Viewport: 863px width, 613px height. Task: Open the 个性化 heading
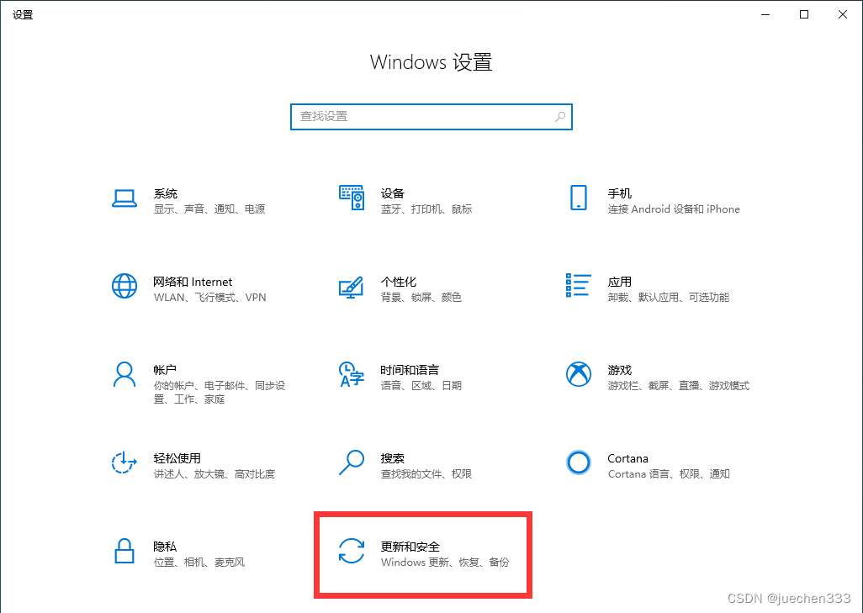pos(399,282)
